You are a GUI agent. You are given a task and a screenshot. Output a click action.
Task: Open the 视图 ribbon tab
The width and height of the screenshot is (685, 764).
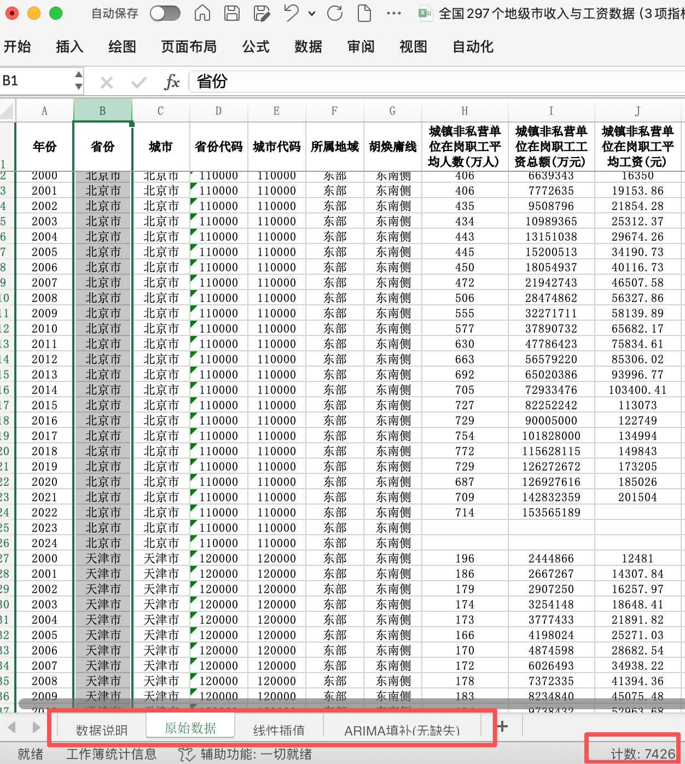pos(413,47)
